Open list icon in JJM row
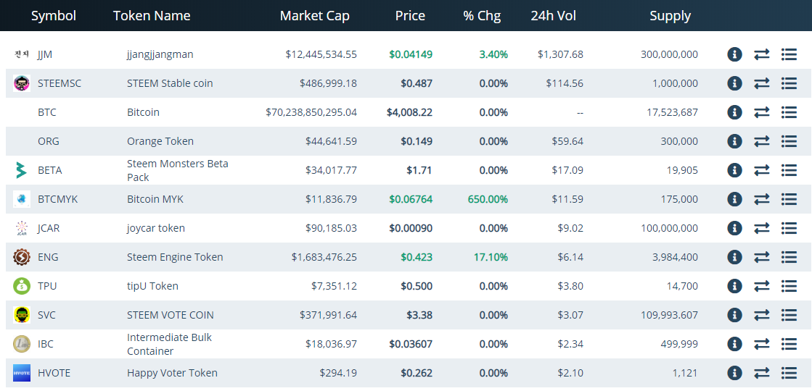Screen dimensions: 812x391 tap(789, 54)
